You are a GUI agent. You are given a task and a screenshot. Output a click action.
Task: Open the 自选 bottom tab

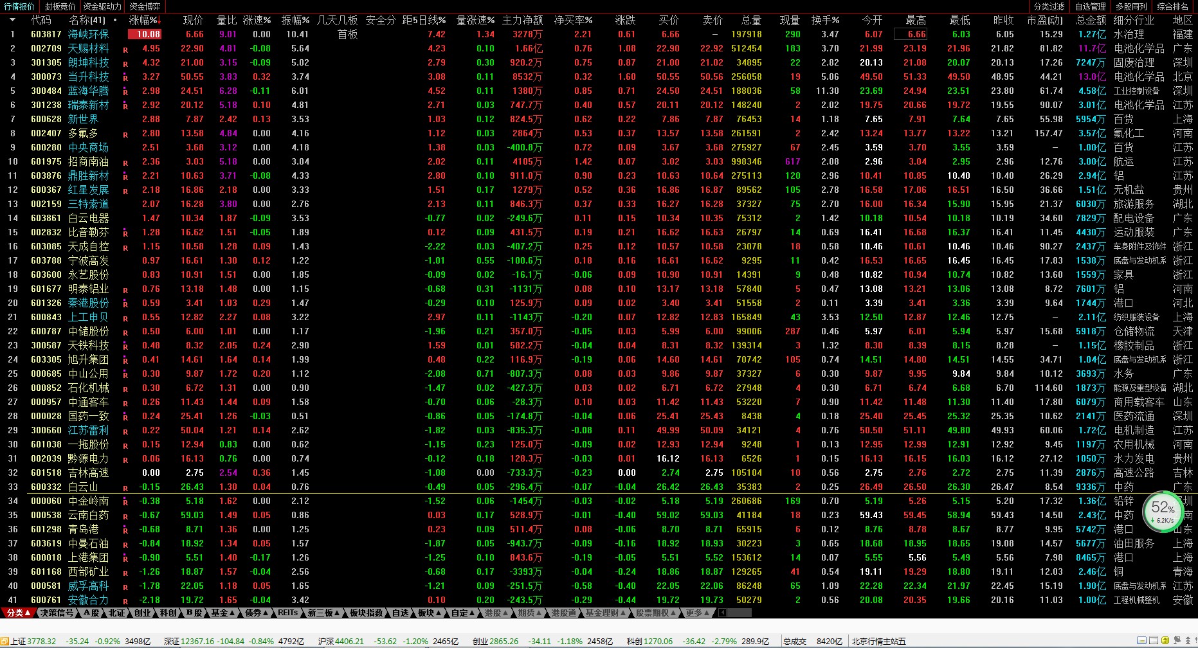(x=400, y=613)
